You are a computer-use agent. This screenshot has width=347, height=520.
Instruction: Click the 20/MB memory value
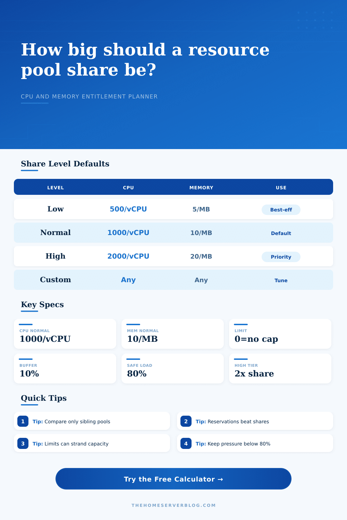point(201,257)
